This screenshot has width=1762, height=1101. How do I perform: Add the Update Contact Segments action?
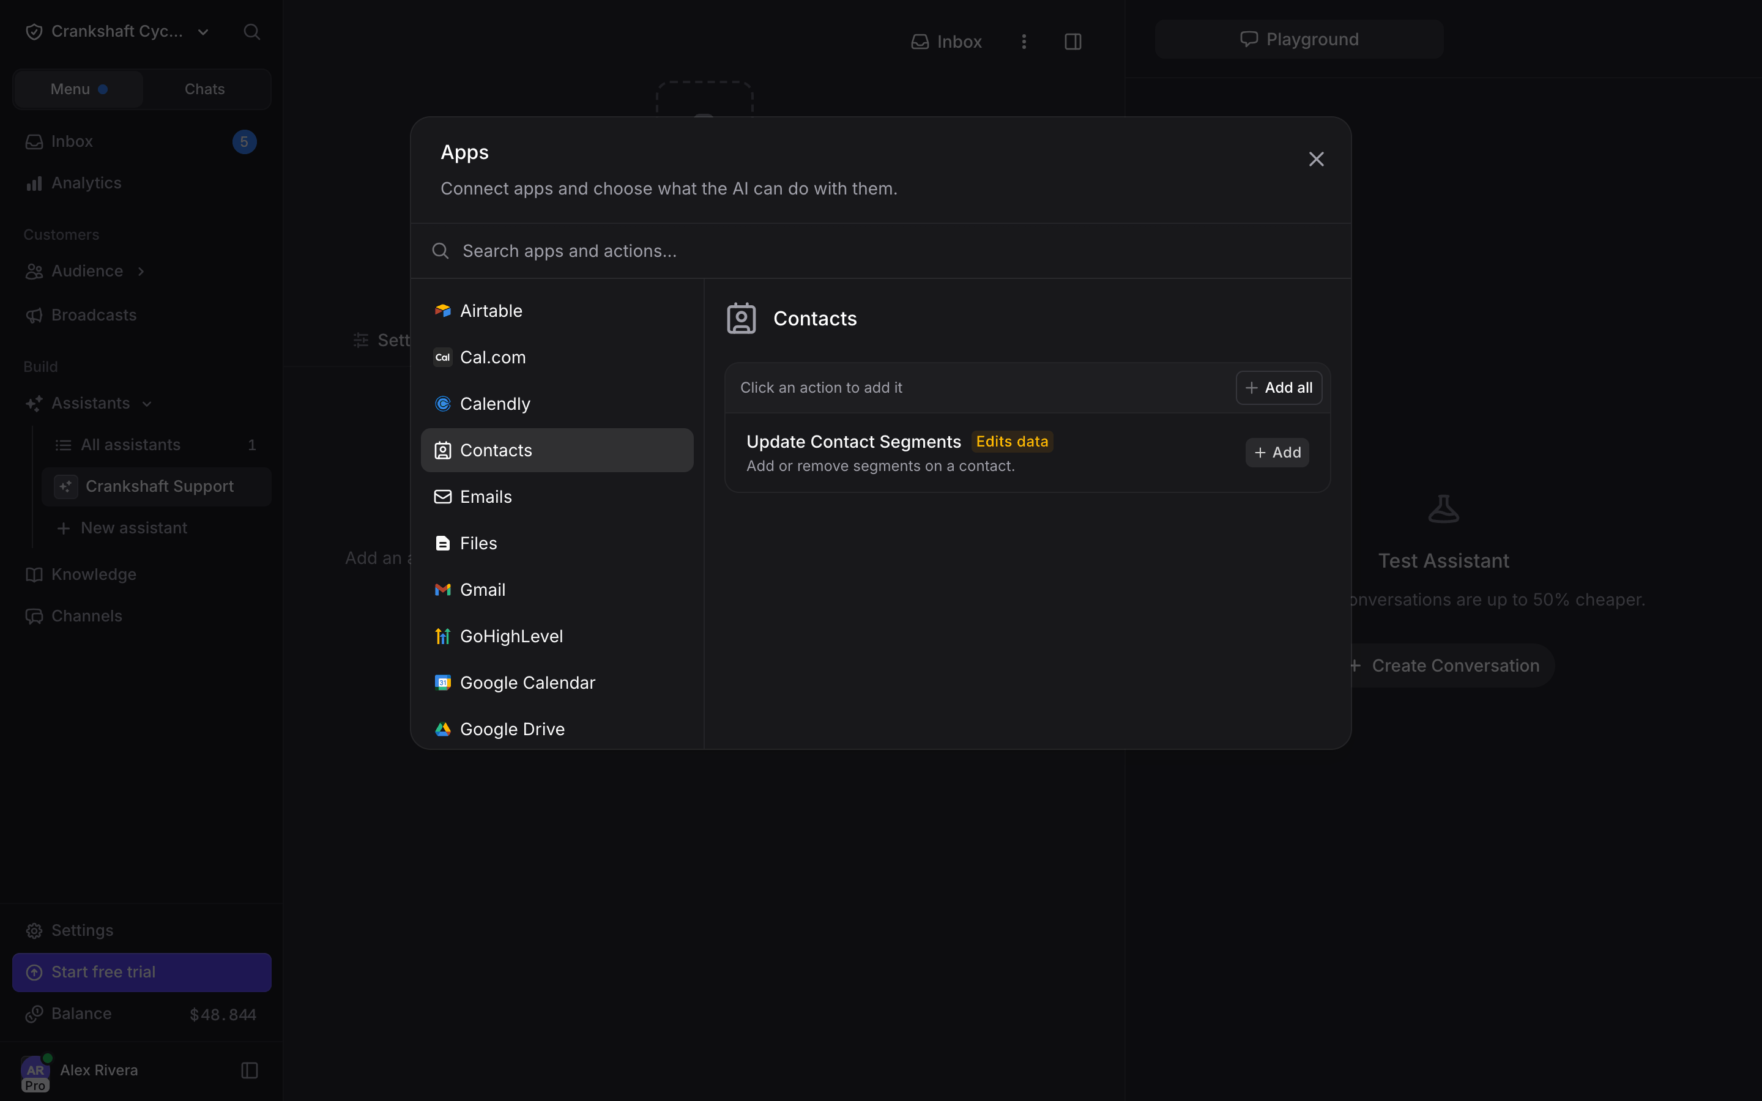[1277, 453]
